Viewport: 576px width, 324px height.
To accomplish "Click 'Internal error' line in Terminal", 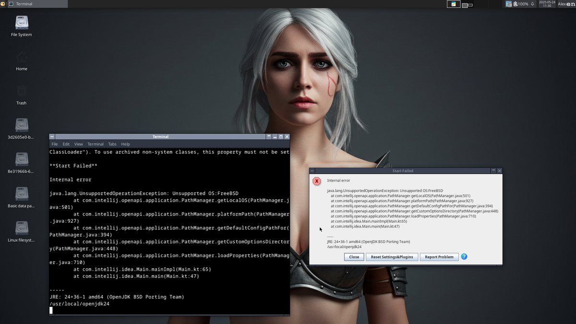I will click(70, 180).
